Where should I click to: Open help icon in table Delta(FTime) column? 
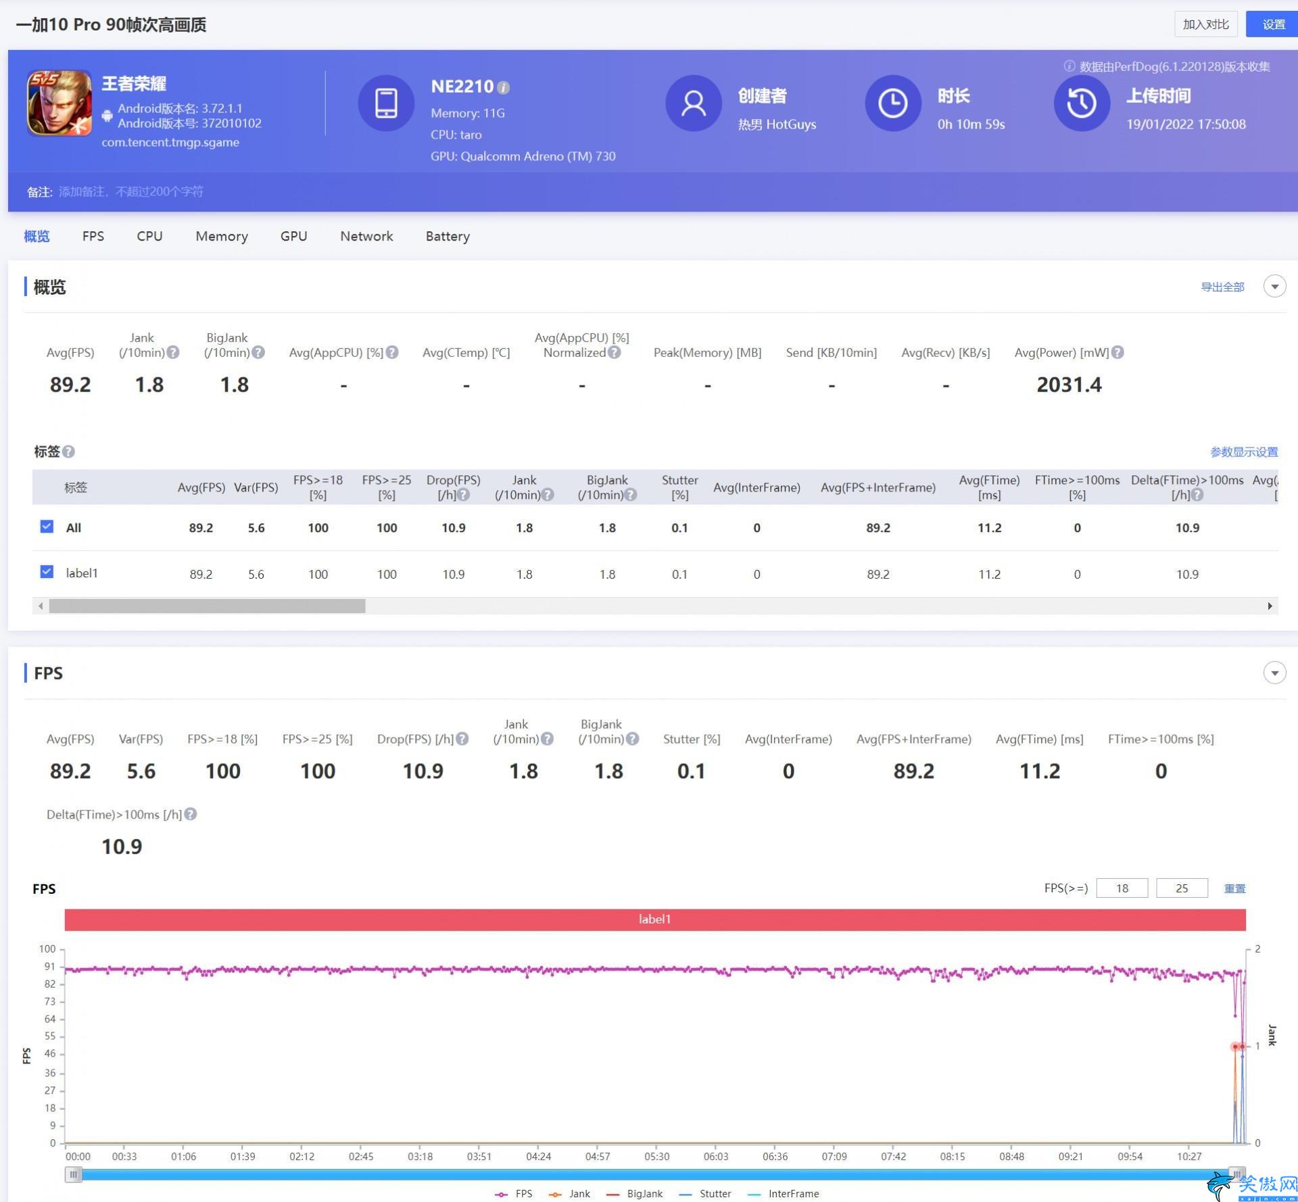pyautogui.click(x=1197, y=495)
